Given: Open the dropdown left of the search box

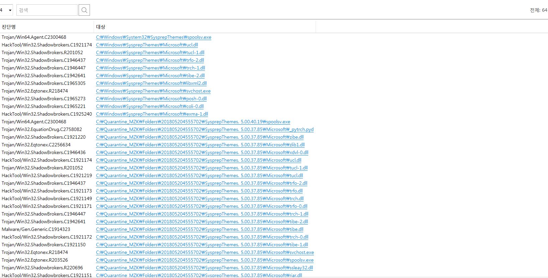Looking at the screenshot, I should click(x=6, y=10).
